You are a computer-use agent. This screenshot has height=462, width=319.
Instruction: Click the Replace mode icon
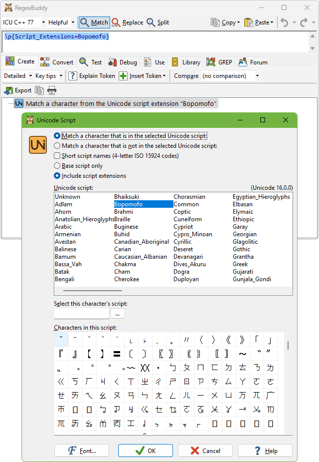click(116, 22)
